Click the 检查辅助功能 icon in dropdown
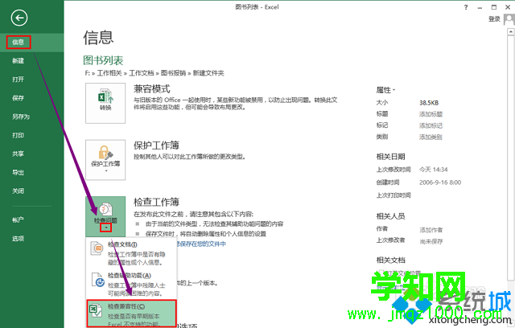Viewport: 515px width, 328px height. click(97, 280)
